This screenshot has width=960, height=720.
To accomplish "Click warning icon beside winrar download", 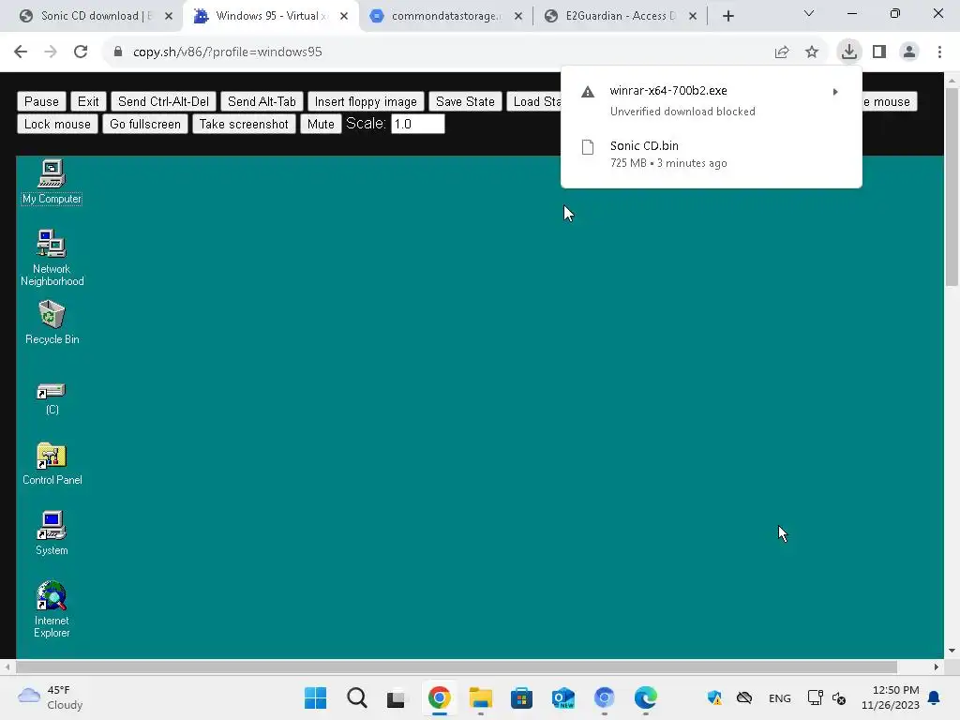I will 588,92.
